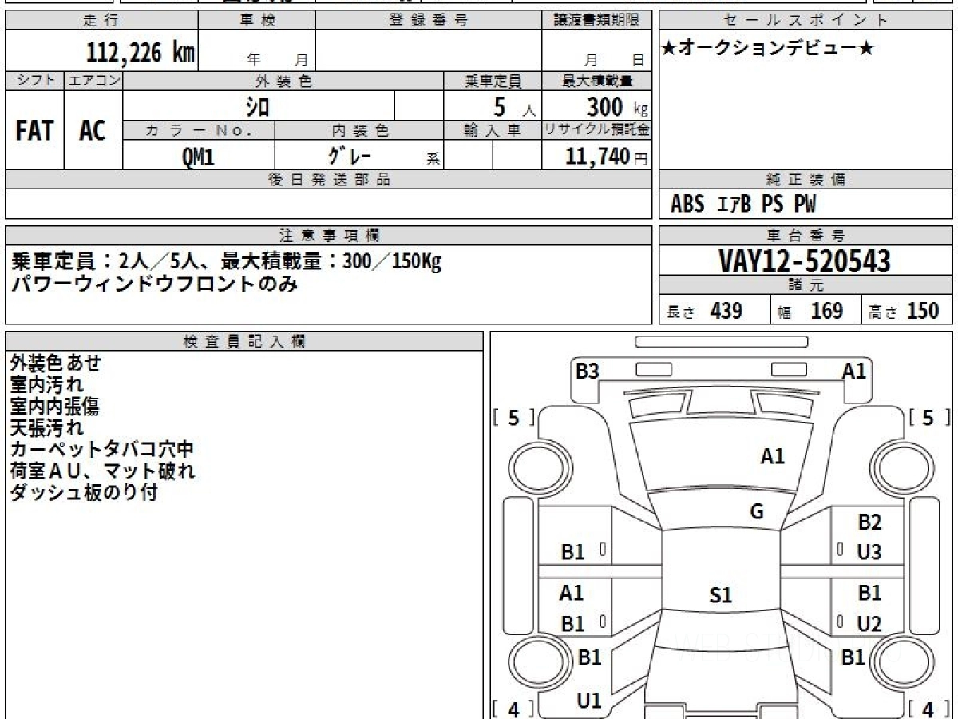958x719 pixels.
Task: Select the 走行 column header
Action: click(101, 21)
